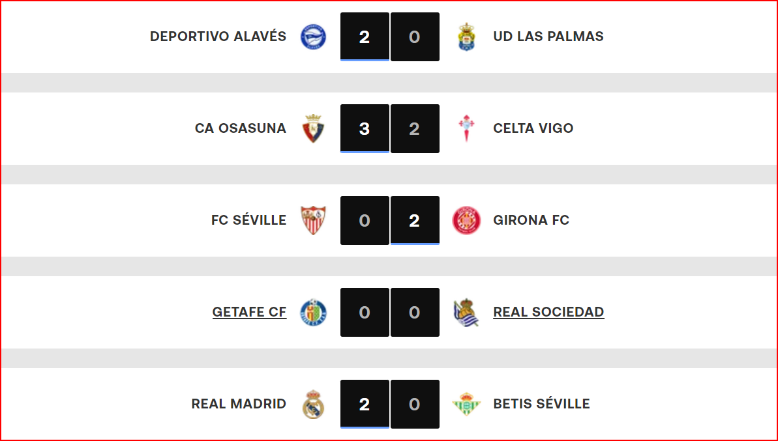Image resolution: width=778 pixels, height=441 pixels.
Task: Open the Real Sociedad team link
Action: pyautogui.click(x=548, y=312)
